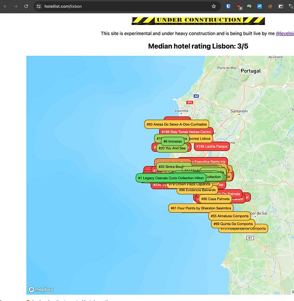Viewport: 294px width, 301px height.
Task: Reload the page with refresh icon
Action: click(x=26, y=6)
